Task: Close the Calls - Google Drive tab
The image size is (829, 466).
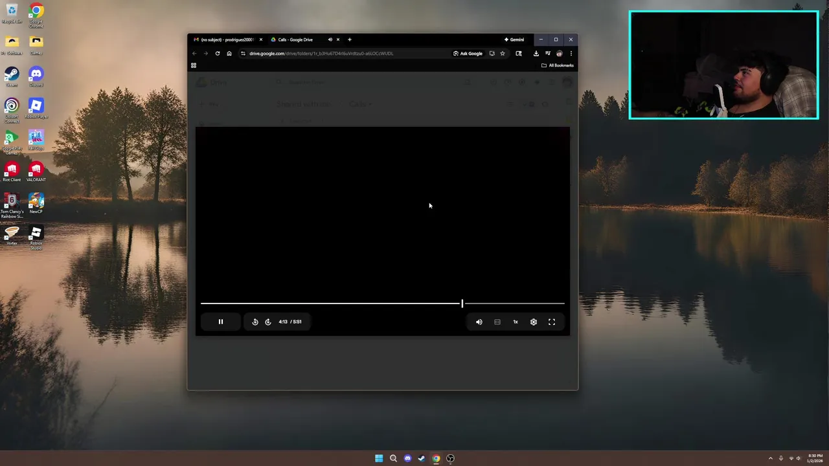Action: pos(337,39)
